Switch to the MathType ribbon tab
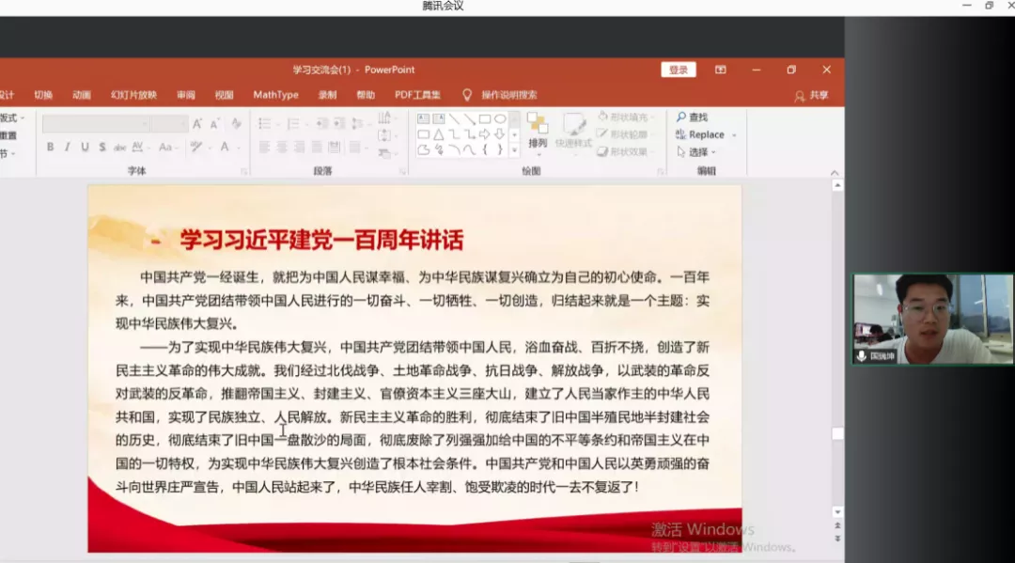 [275, 95]
